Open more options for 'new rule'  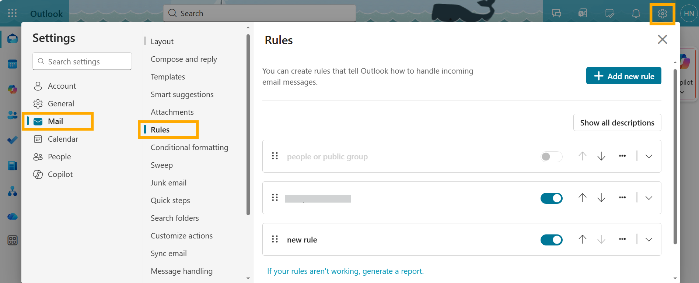tap(622, 239)
